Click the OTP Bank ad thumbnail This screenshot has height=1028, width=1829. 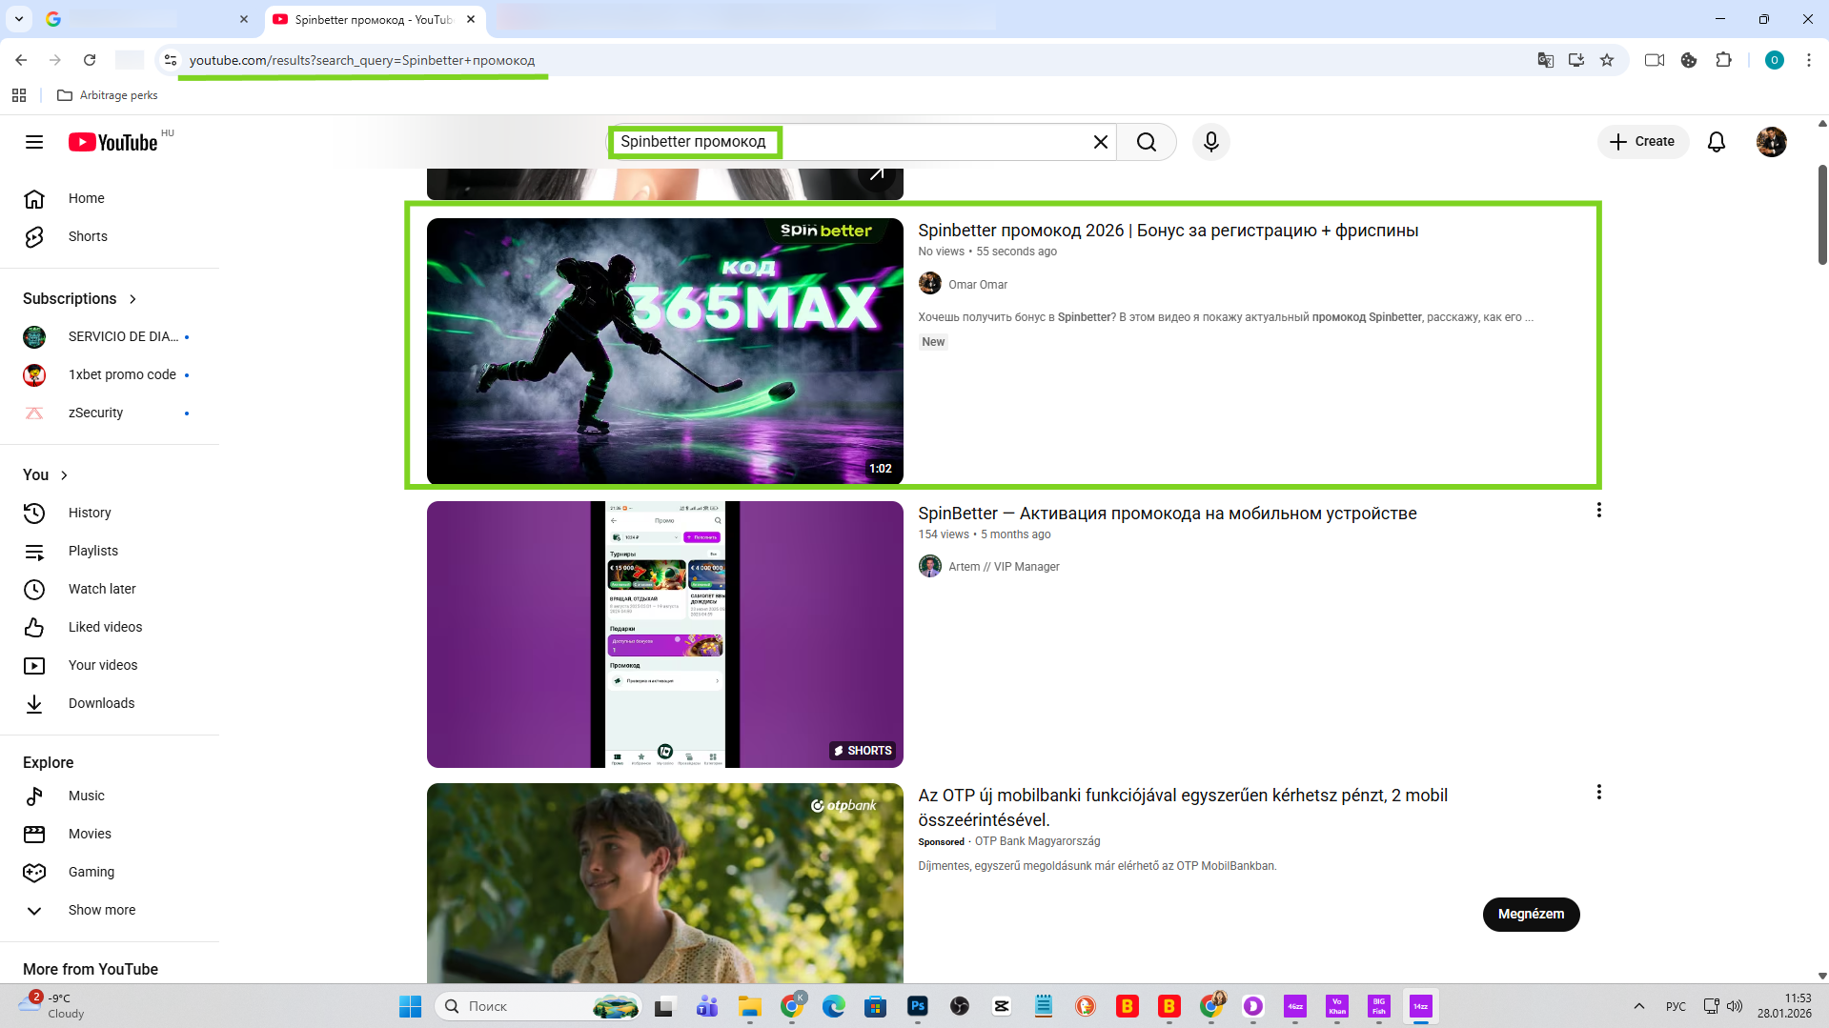(665, 883)
